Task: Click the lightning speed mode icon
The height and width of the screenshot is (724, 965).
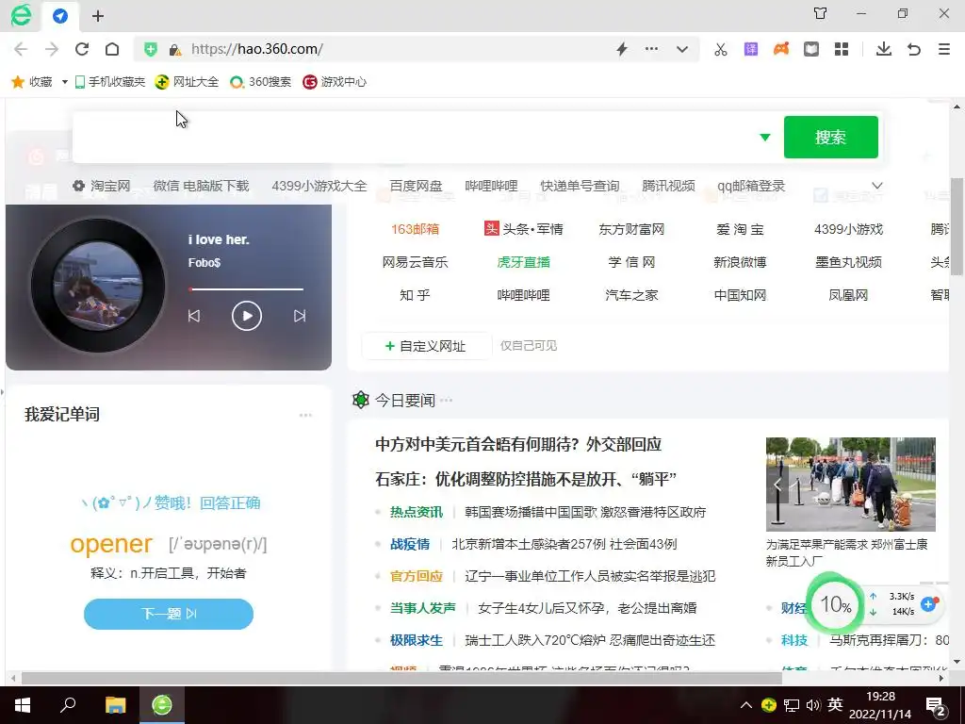Action: click(622, 49)
